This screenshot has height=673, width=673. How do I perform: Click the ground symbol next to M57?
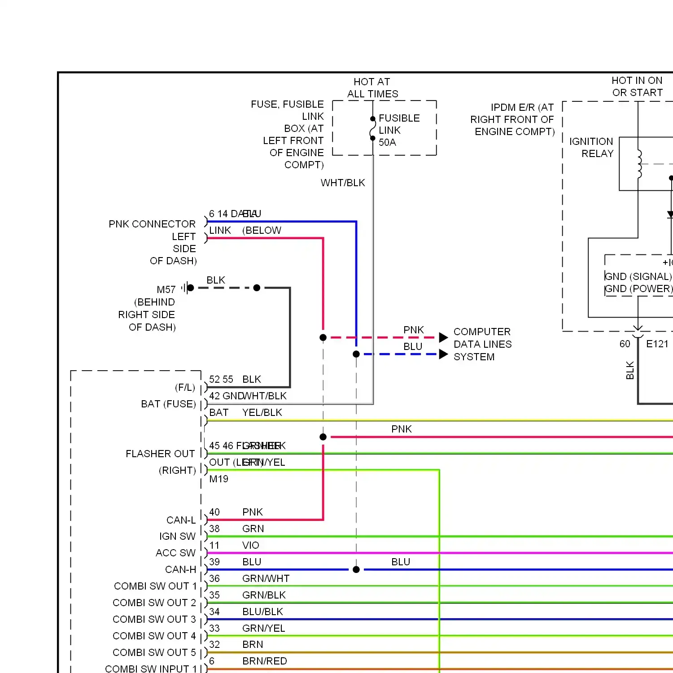coord(187,288)
